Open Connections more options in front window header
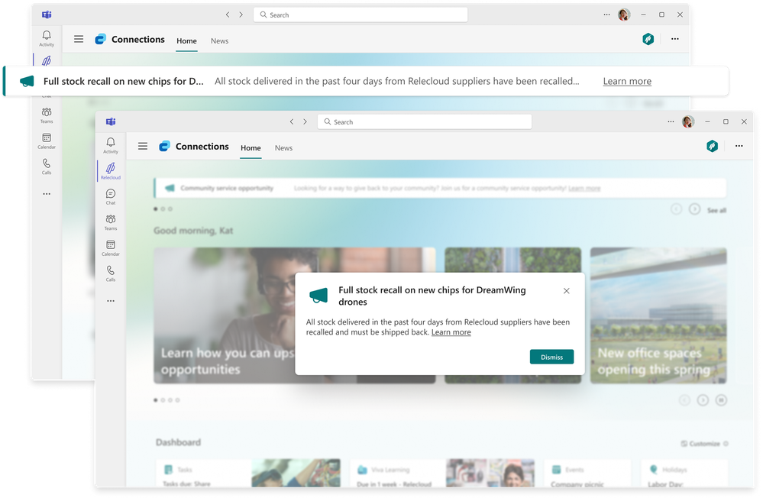763x498 pixels. (739, 146)
